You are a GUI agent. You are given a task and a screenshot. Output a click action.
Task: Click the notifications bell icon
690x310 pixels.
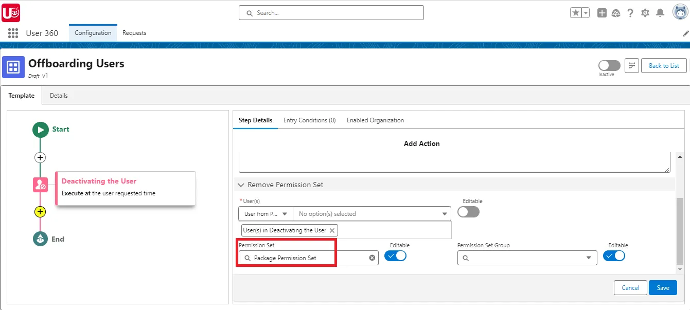[661, 12]
